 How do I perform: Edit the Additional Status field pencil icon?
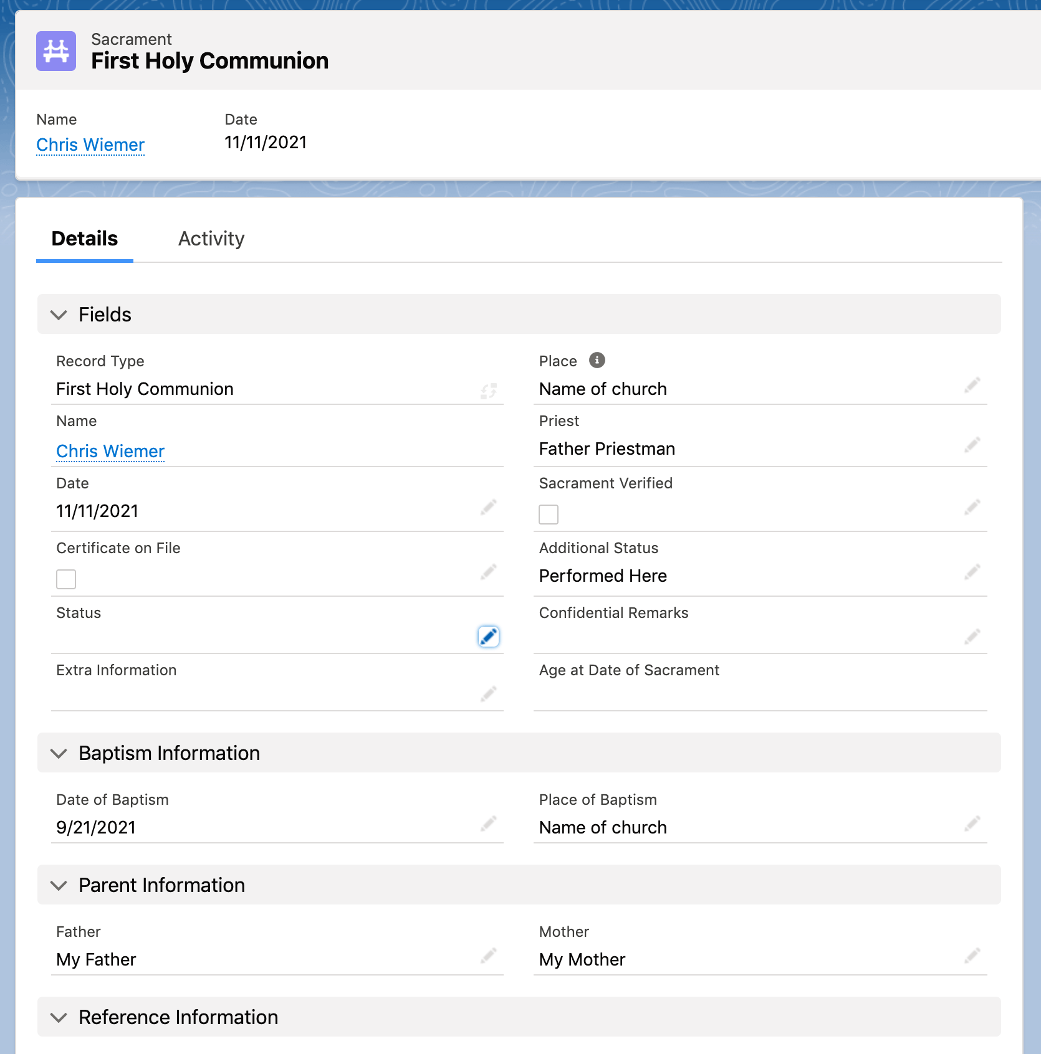[972, 572]
